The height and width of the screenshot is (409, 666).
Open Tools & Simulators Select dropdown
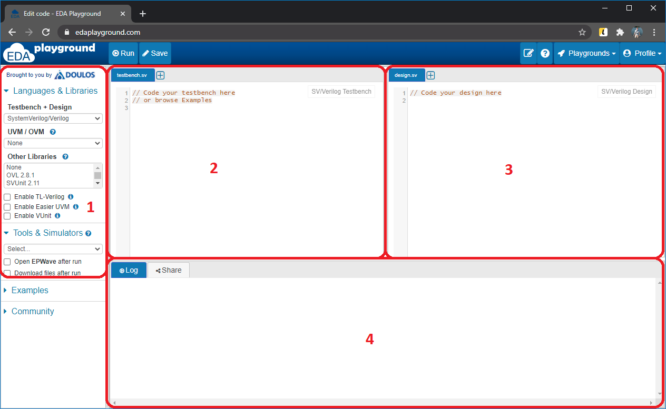53,249
